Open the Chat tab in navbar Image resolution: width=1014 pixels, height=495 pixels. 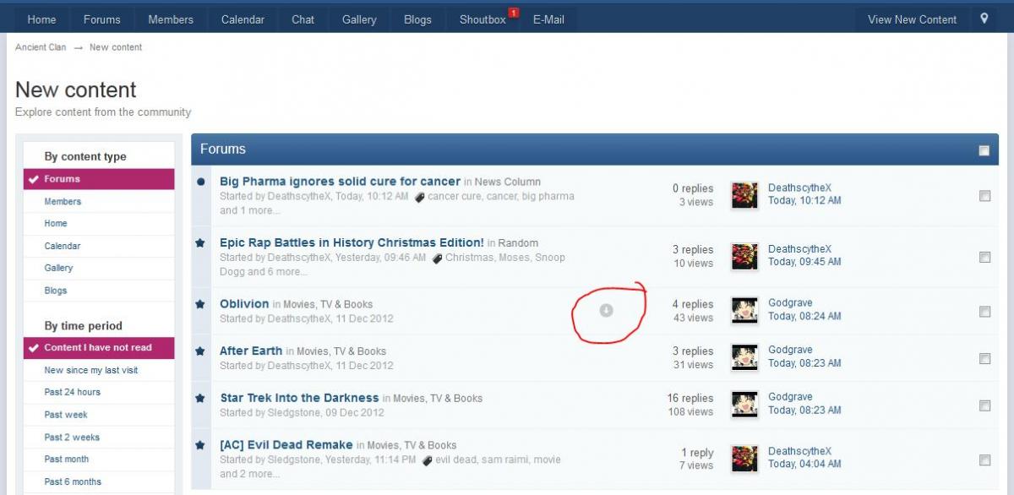coord(303,19)
